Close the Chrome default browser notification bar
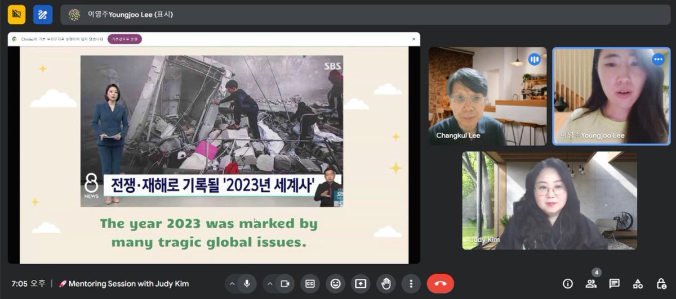 [413, 39]
